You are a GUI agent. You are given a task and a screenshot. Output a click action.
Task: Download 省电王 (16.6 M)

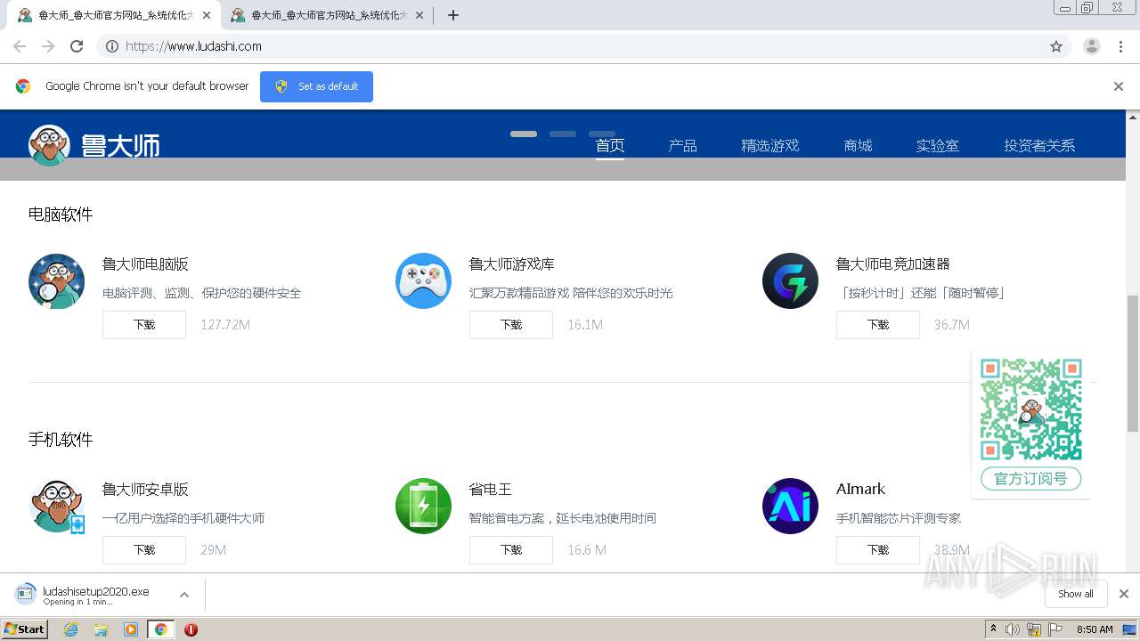click(x=511, y=550)
